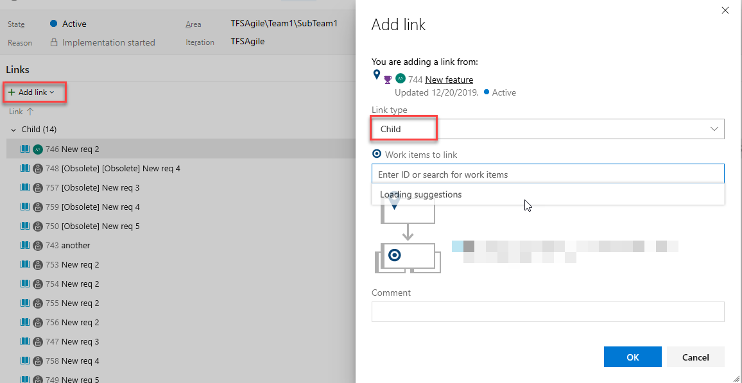Sort links by the Link column header

[x=16, y=112]
